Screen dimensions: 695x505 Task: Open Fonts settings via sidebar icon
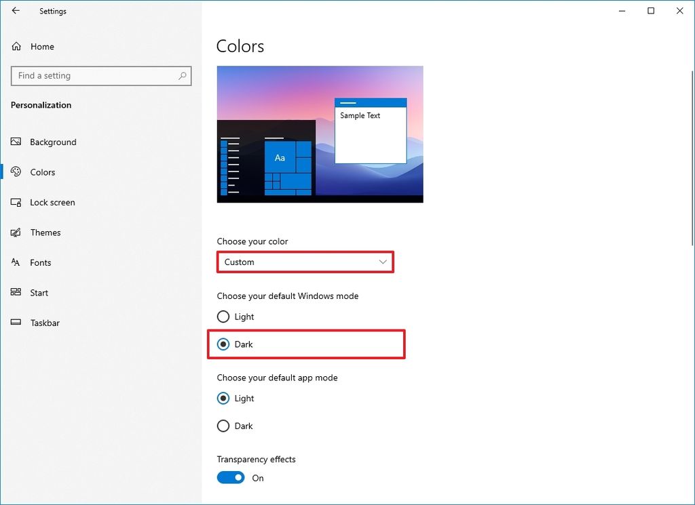16,262
